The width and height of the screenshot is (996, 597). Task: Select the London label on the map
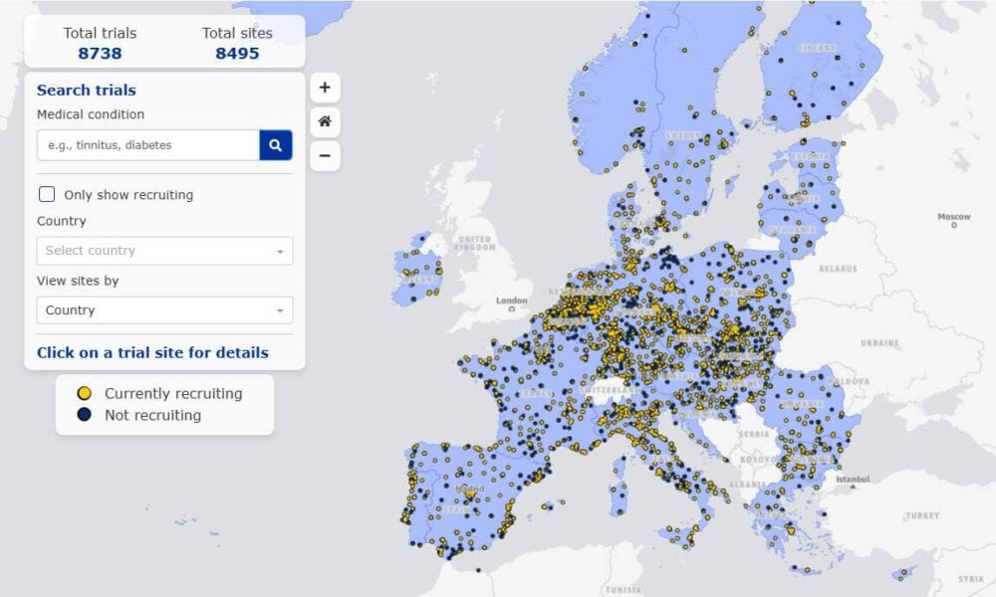click(x=512, y=300)
